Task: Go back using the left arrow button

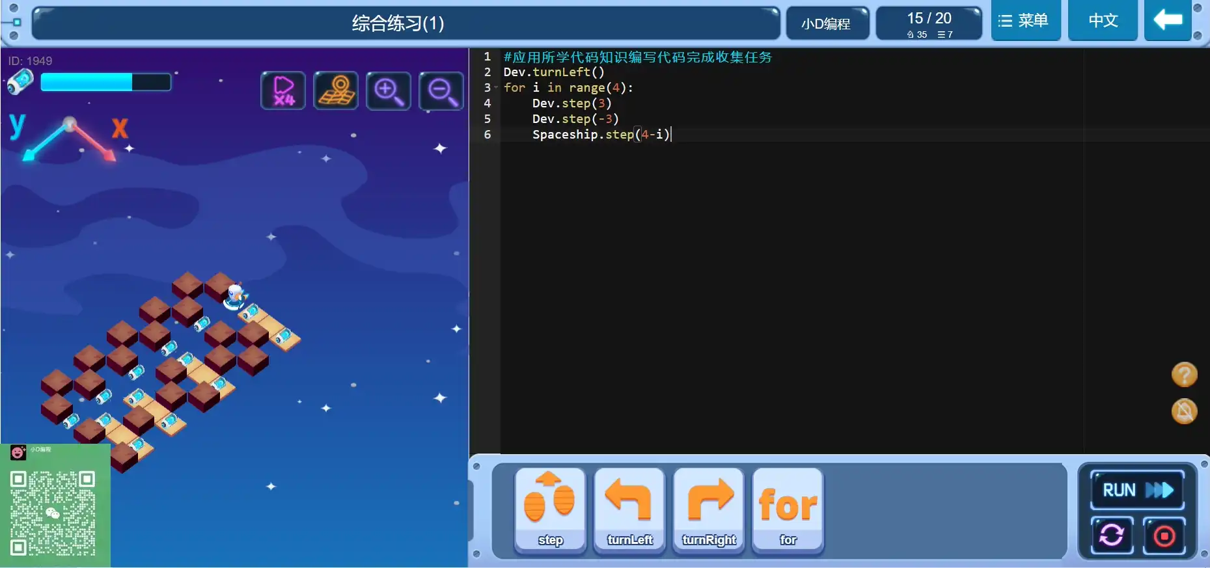Action: click(x=1168, y=21)
